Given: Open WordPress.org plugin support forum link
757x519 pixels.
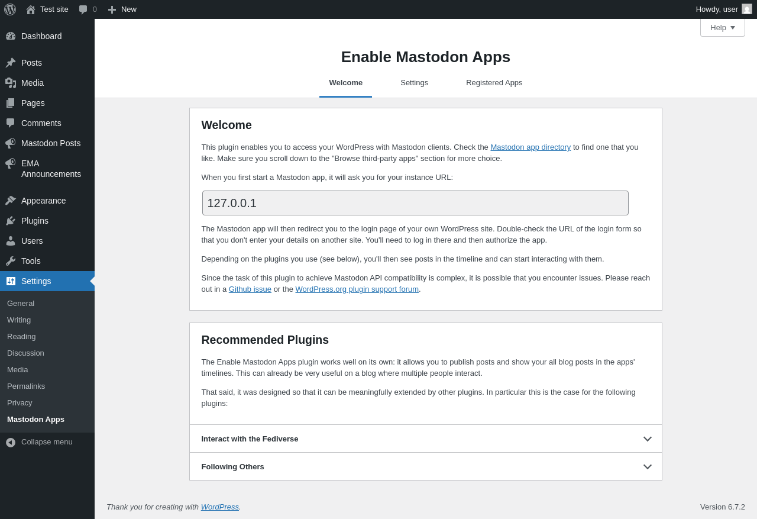Looking at the screenshot, I should click(x=357, y=289).
